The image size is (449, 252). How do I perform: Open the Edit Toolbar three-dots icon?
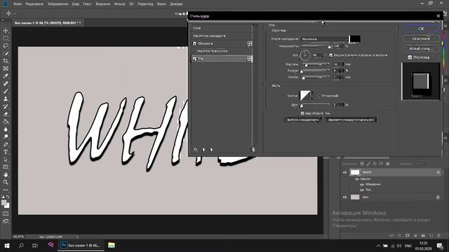(6, 190)
